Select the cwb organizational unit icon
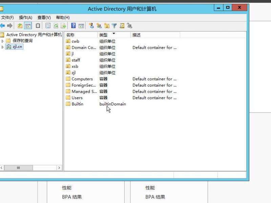Image resolution: width=271 pixels, height=203 pixels. (x=68, y=41)
